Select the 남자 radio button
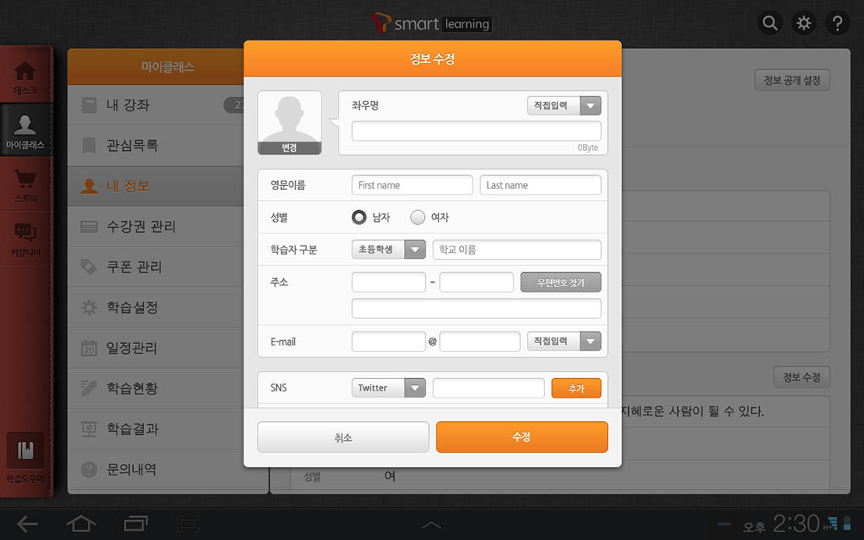The image size is (864, 540). (x=359, y=217)
